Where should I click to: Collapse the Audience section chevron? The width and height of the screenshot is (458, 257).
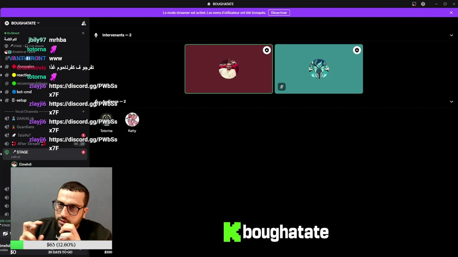[451, 102]
